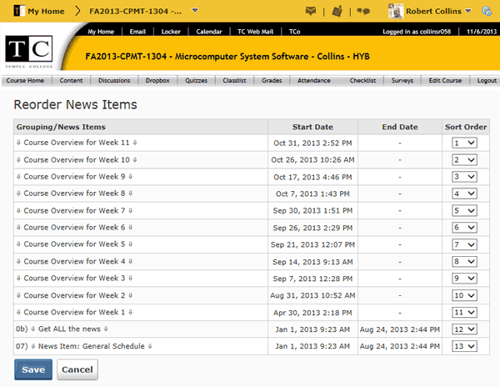This screenshot has height=387, width=500.
Task: Open the Calendar link
Action: pos(209,32)
